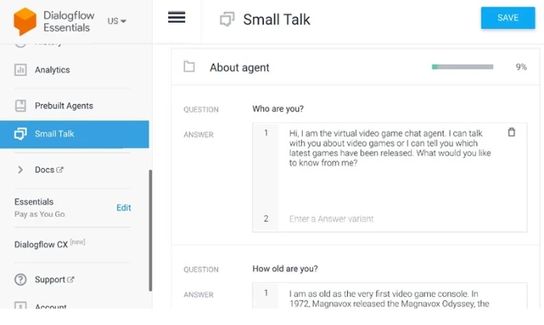Click the Enter a Answer variant field
The height and width of the screenshot is (325, 544).
pyautogui.click(x=332, y=219)
